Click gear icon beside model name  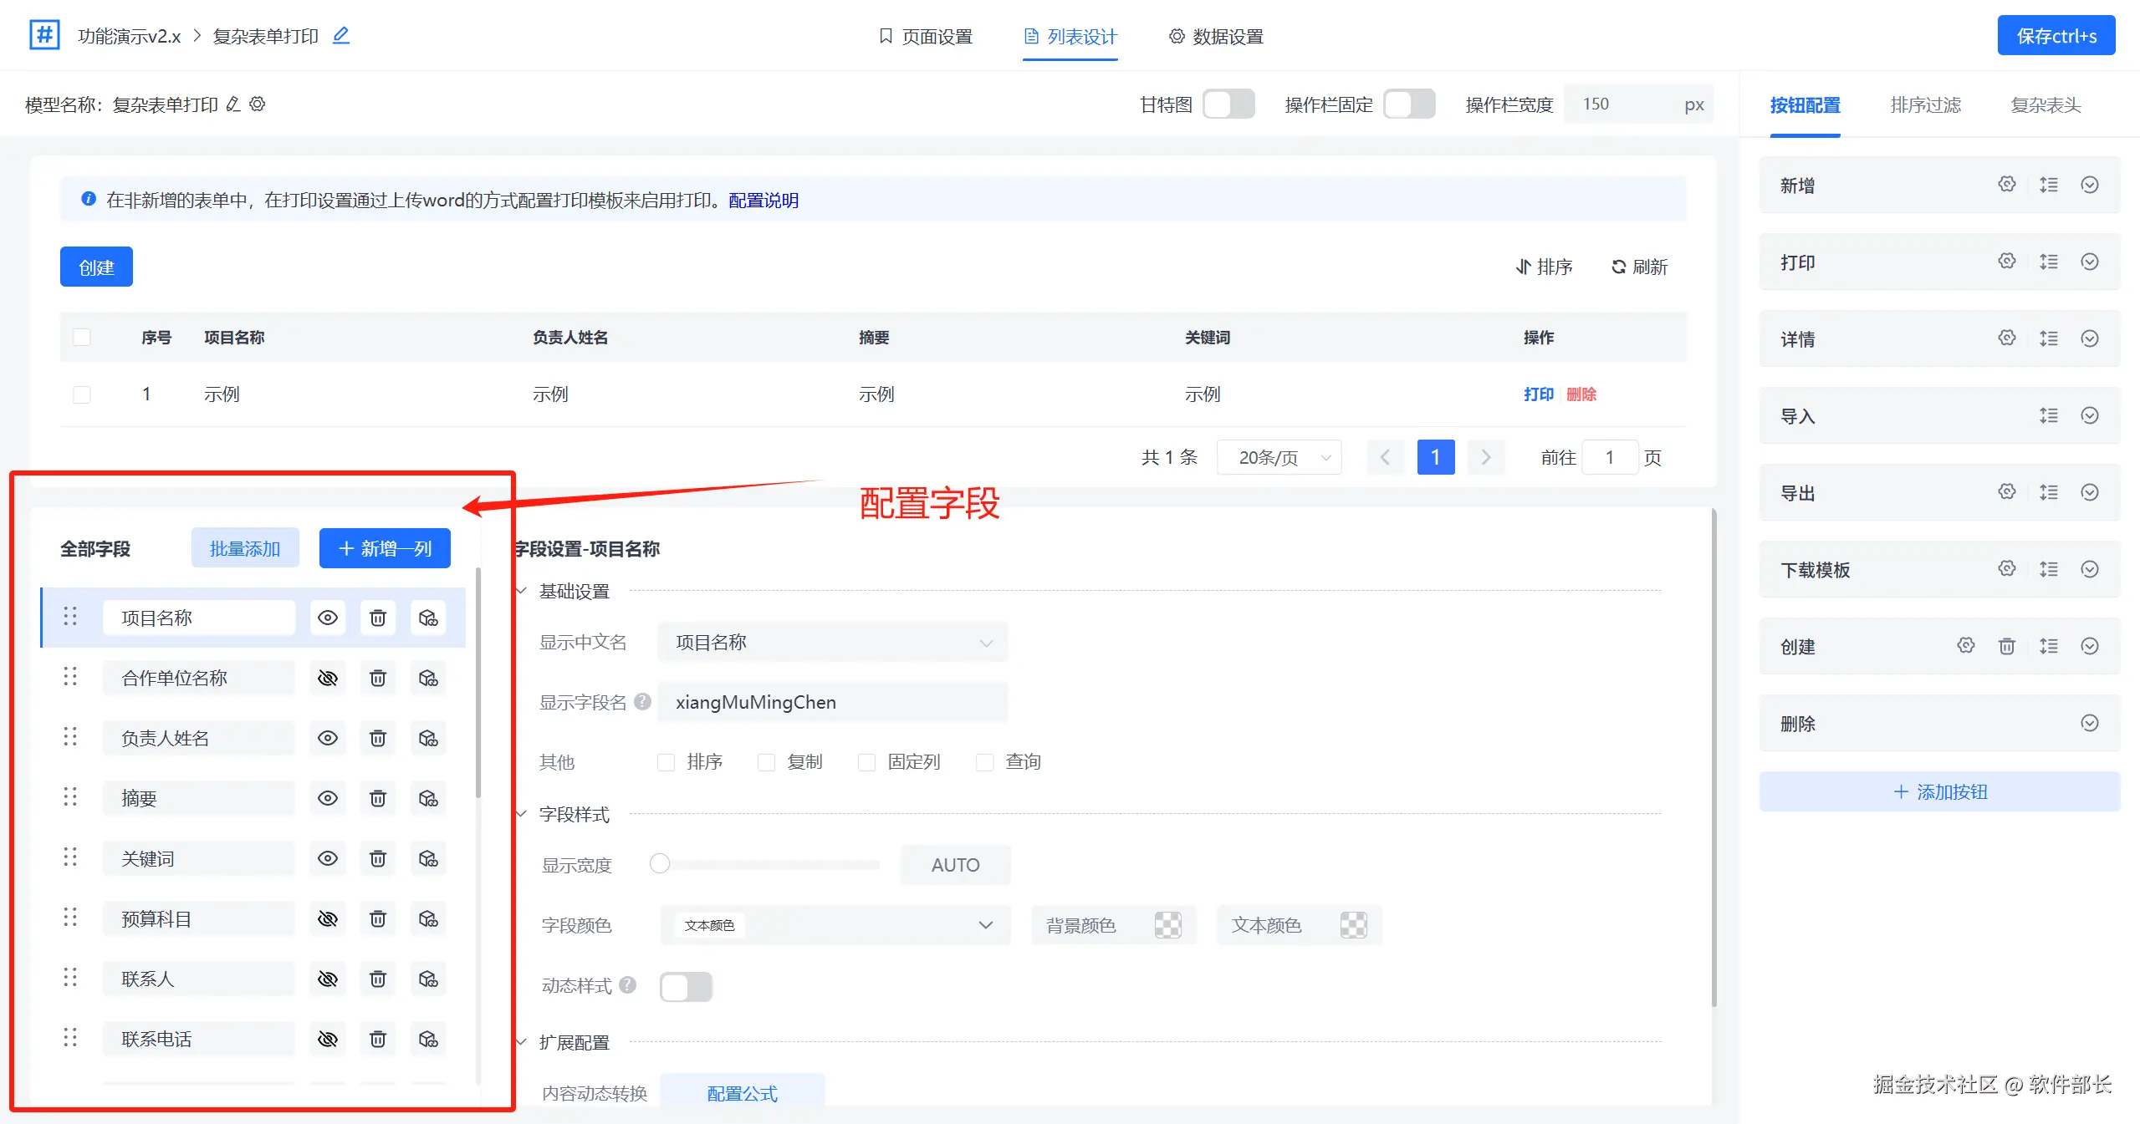258,104
